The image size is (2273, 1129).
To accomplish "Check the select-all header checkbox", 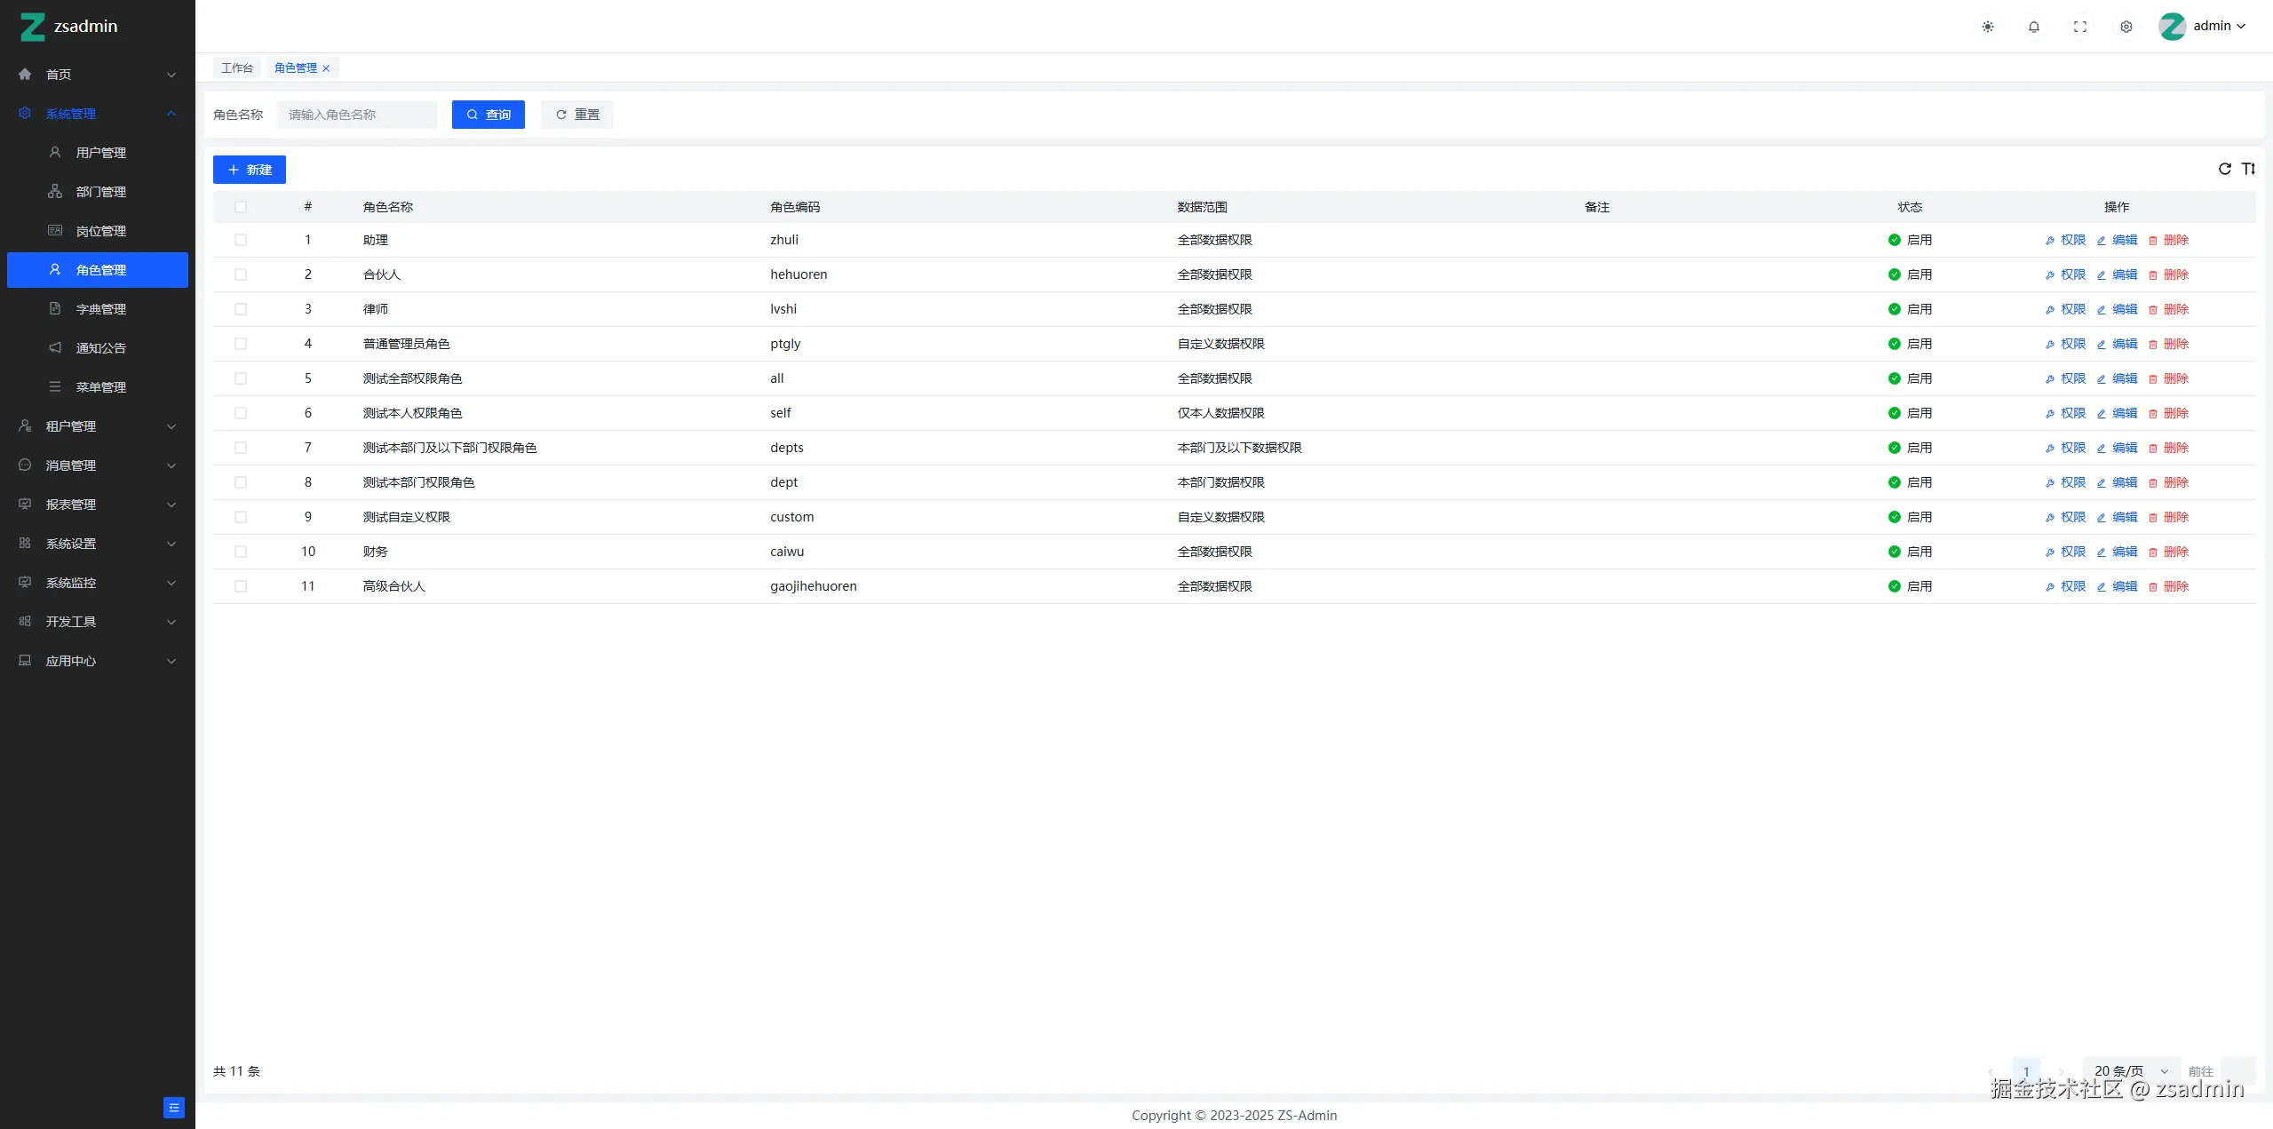I will click(241, 207).
